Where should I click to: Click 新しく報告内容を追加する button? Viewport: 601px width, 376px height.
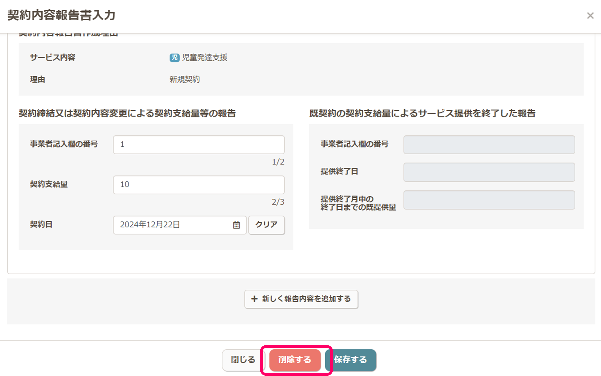coord(301,299)
